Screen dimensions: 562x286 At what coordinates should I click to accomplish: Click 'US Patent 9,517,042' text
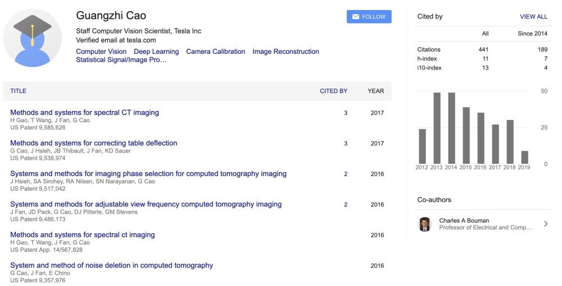click(38, 189)
